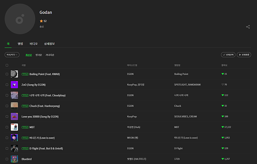Screen dimensions: 257x164
Task: Click the share icon near artist header
Action: click(x=248, y=27)
